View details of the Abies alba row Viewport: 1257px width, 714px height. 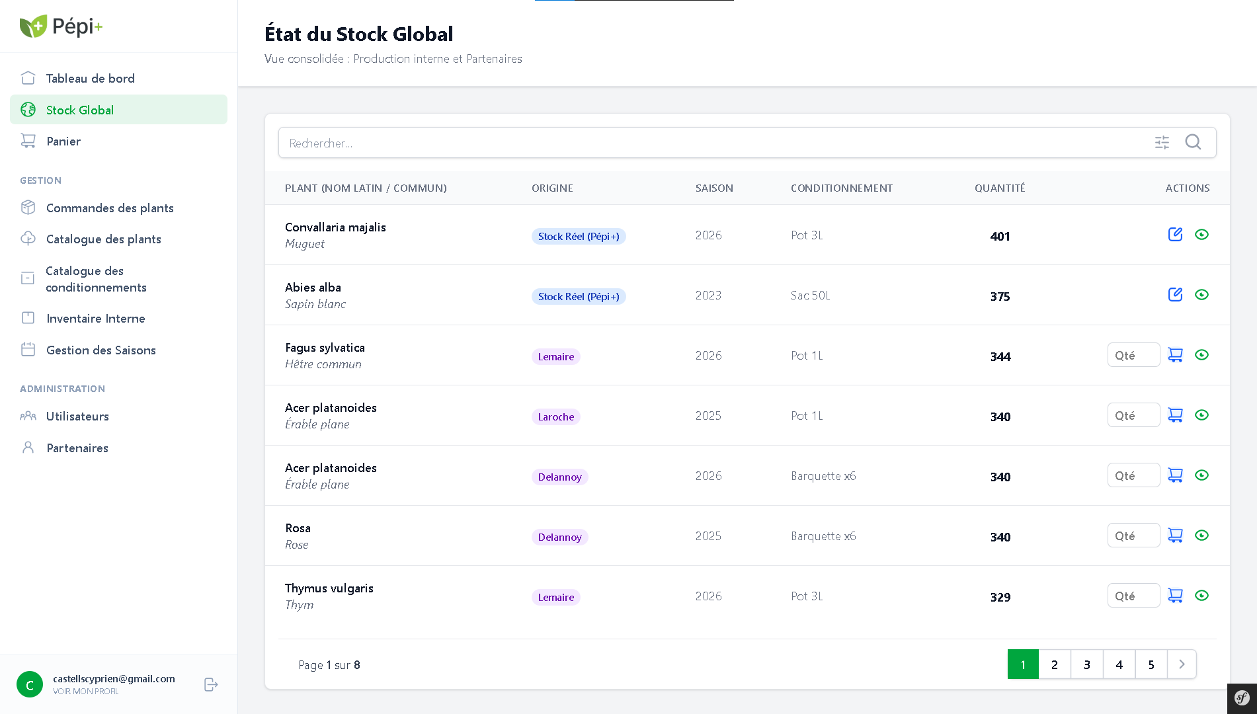point(1201,295)
